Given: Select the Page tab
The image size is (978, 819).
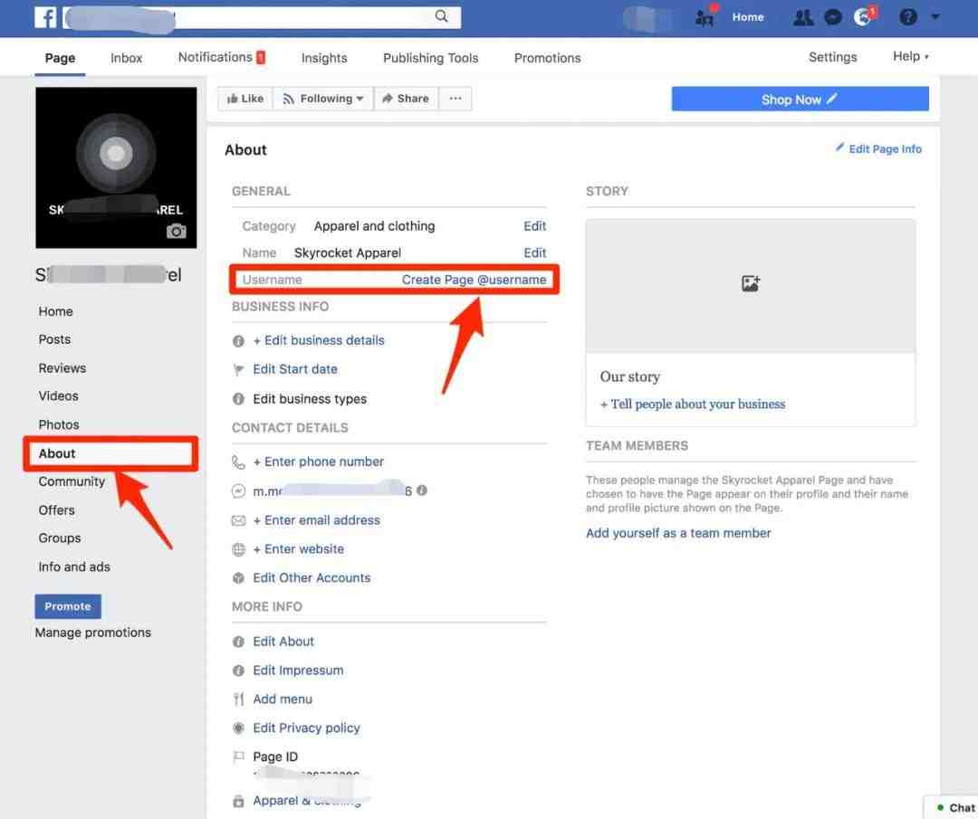Looking at the screenshot, I should point(60,58).
